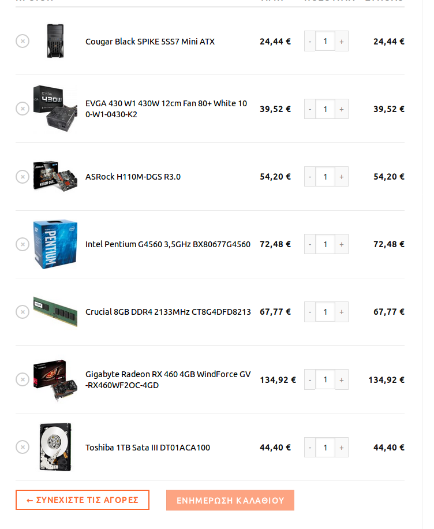Click ΕΝΗΜΕΡΩΣΗ ΚΑΛΑΘΙΟΥ update cart button
This screenshot has width=434, height=529.
(x=230, y=500)
